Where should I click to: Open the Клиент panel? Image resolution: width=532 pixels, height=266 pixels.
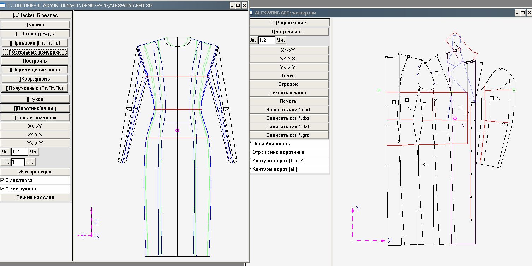tap(35, 25)
